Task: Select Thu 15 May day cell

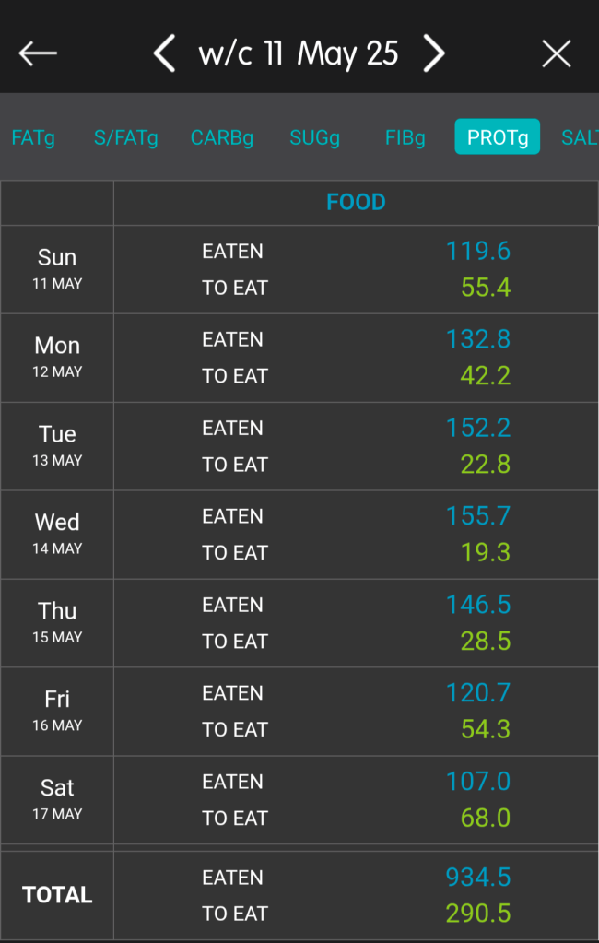Action: (57, 623)
